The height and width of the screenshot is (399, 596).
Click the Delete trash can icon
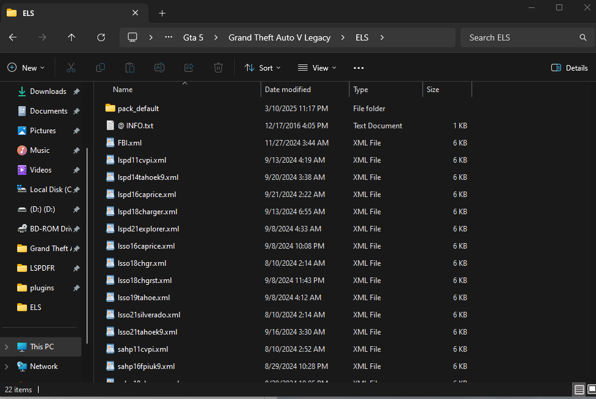pyautogui.click(x=218, y=68)
